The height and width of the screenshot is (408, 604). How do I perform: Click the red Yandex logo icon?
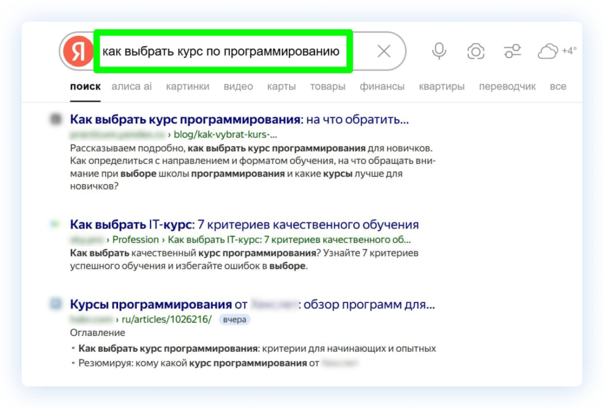click(78, 51)
